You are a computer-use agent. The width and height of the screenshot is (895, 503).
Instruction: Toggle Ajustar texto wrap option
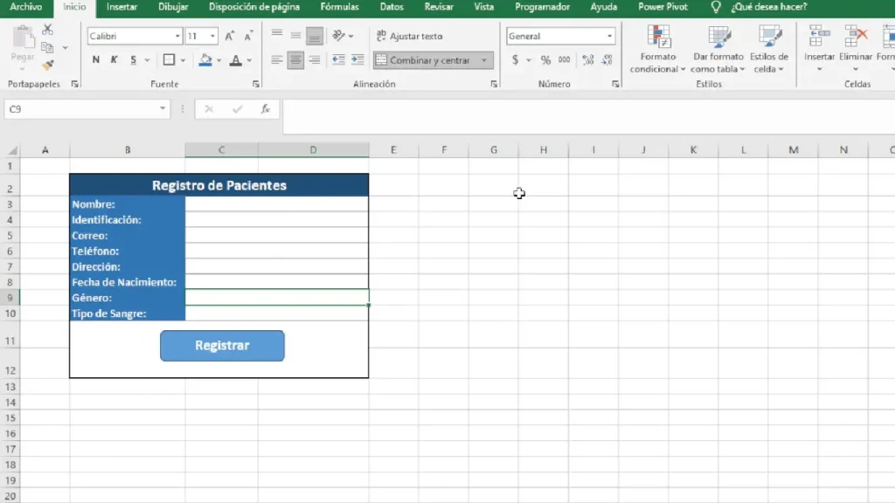409,36
